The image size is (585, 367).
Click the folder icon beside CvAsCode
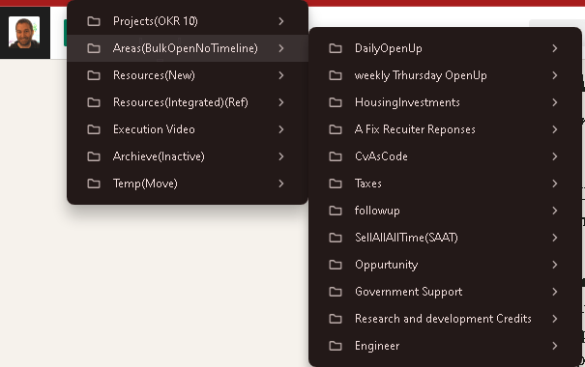point(336,156)
